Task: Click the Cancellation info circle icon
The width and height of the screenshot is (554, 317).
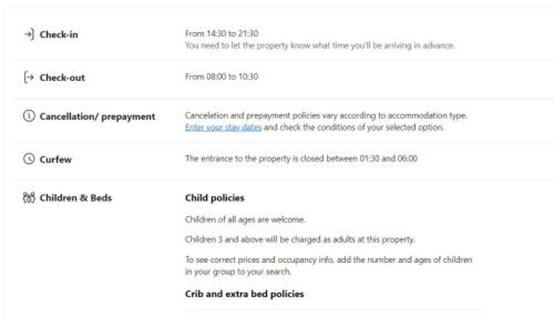Action: pyautogui.click(x=28, y=116)
